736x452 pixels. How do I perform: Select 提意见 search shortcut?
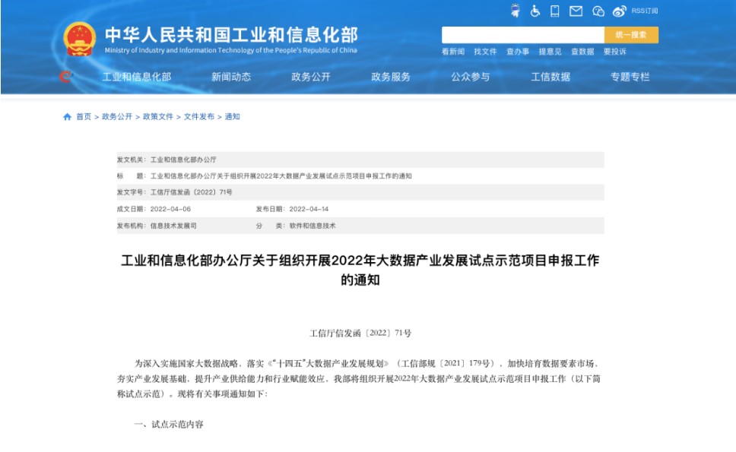(550, 52)
